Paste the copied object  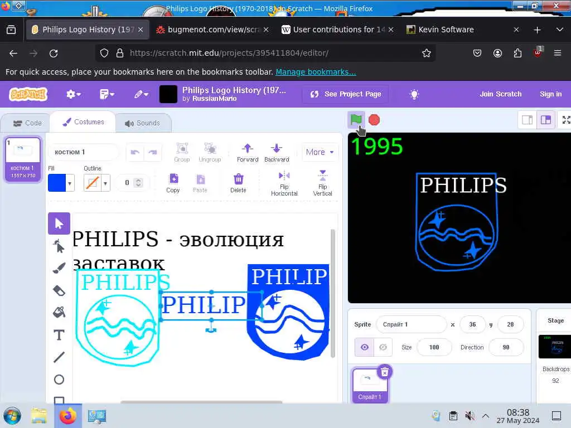[x=200, y=183]
